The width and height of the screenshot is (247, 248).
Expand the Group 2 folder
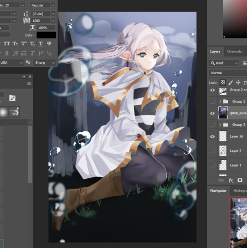[220, 101]
